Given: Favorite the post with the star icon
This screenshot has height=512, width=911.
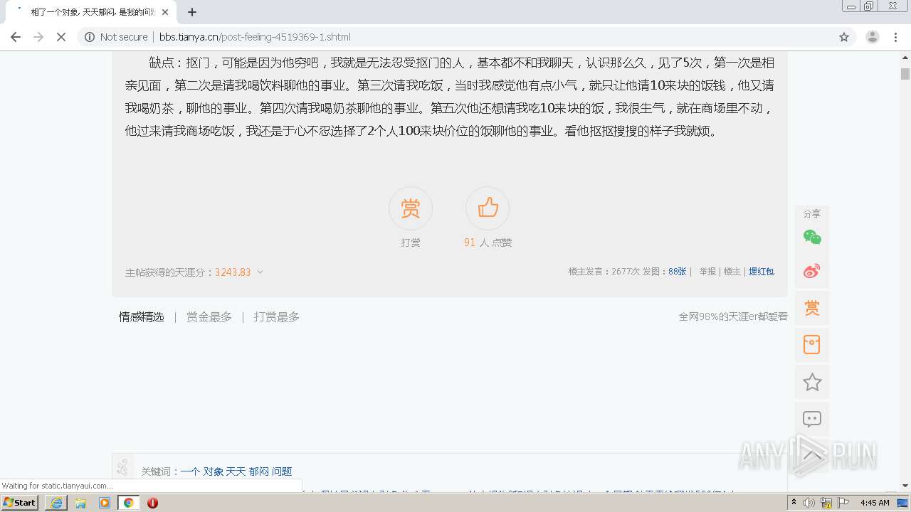Looking at the screenshot, I should [x=812, y=382].
